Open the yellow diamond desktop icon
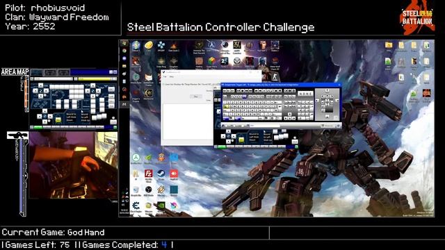 pyautogui.click(x=161, y=190)
